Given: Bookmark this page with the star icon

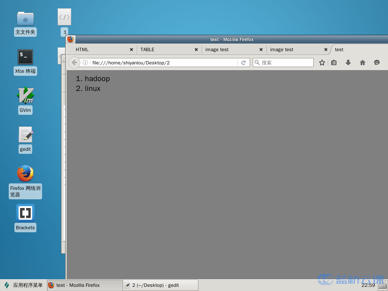Looking at the screenshot, I should 322,63.
